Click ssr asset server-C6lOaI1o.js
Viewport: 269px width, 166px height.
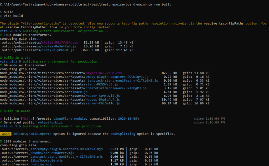103,103
